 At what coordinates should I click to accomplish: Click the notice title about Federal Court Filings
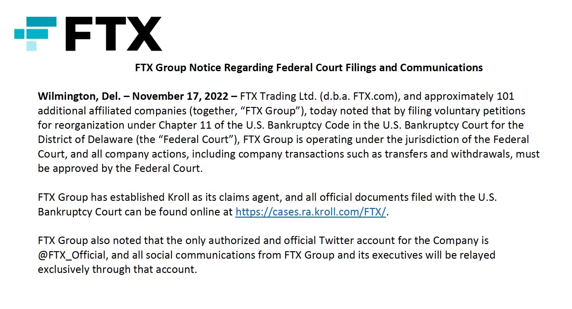(x=309, y=67)
